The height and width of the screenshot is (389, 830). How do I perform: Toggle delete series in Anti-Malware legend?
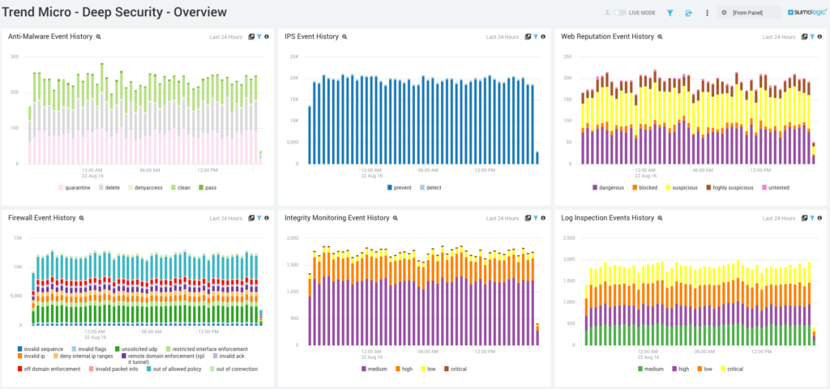point(109,187)
